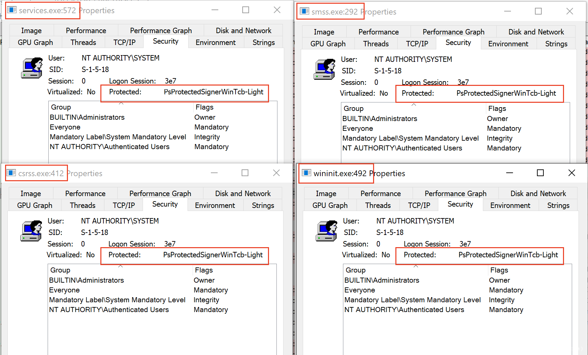Image resolution: width=588 pixels, height=355 pixels.
Task: Show the Threads tab in smss.exe window
Action: pyautogui.click(x=376, y=44)
